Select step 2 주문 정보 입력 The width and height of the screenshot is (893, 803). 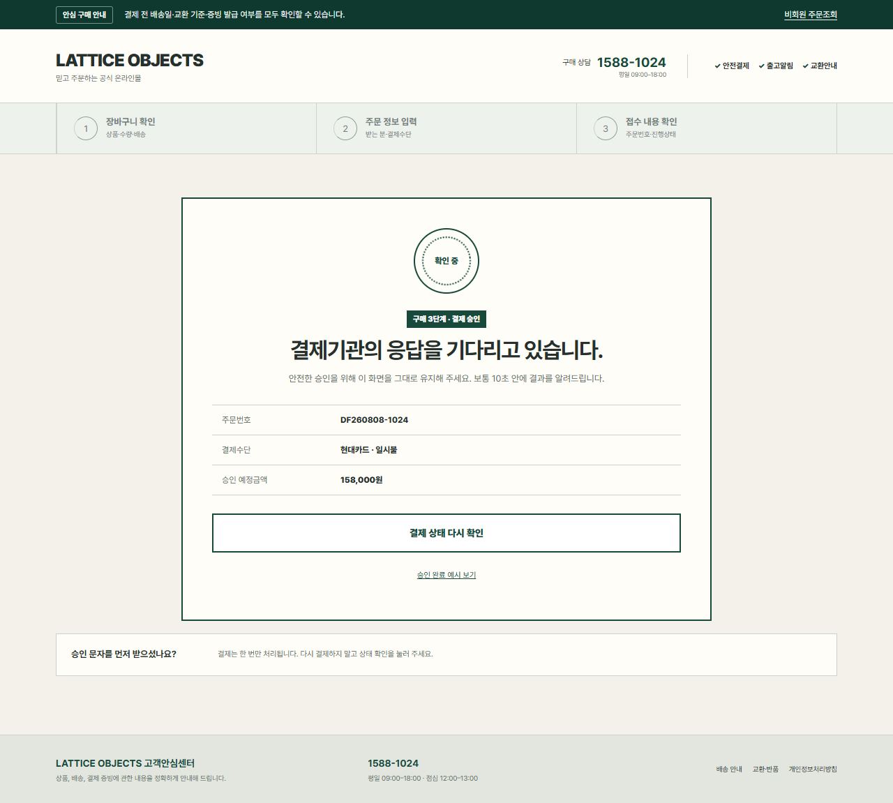pos(446,128)
